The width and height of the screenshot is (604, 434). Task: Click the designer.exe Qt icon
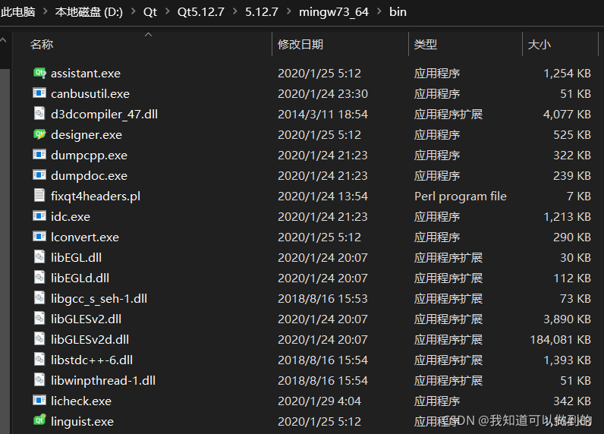coord(39,134)
